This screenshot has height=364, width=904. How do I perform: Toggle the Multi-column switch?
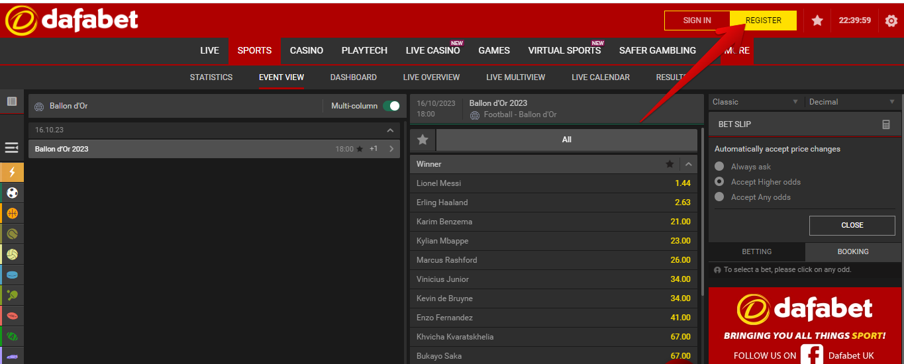tap(391, 106)
